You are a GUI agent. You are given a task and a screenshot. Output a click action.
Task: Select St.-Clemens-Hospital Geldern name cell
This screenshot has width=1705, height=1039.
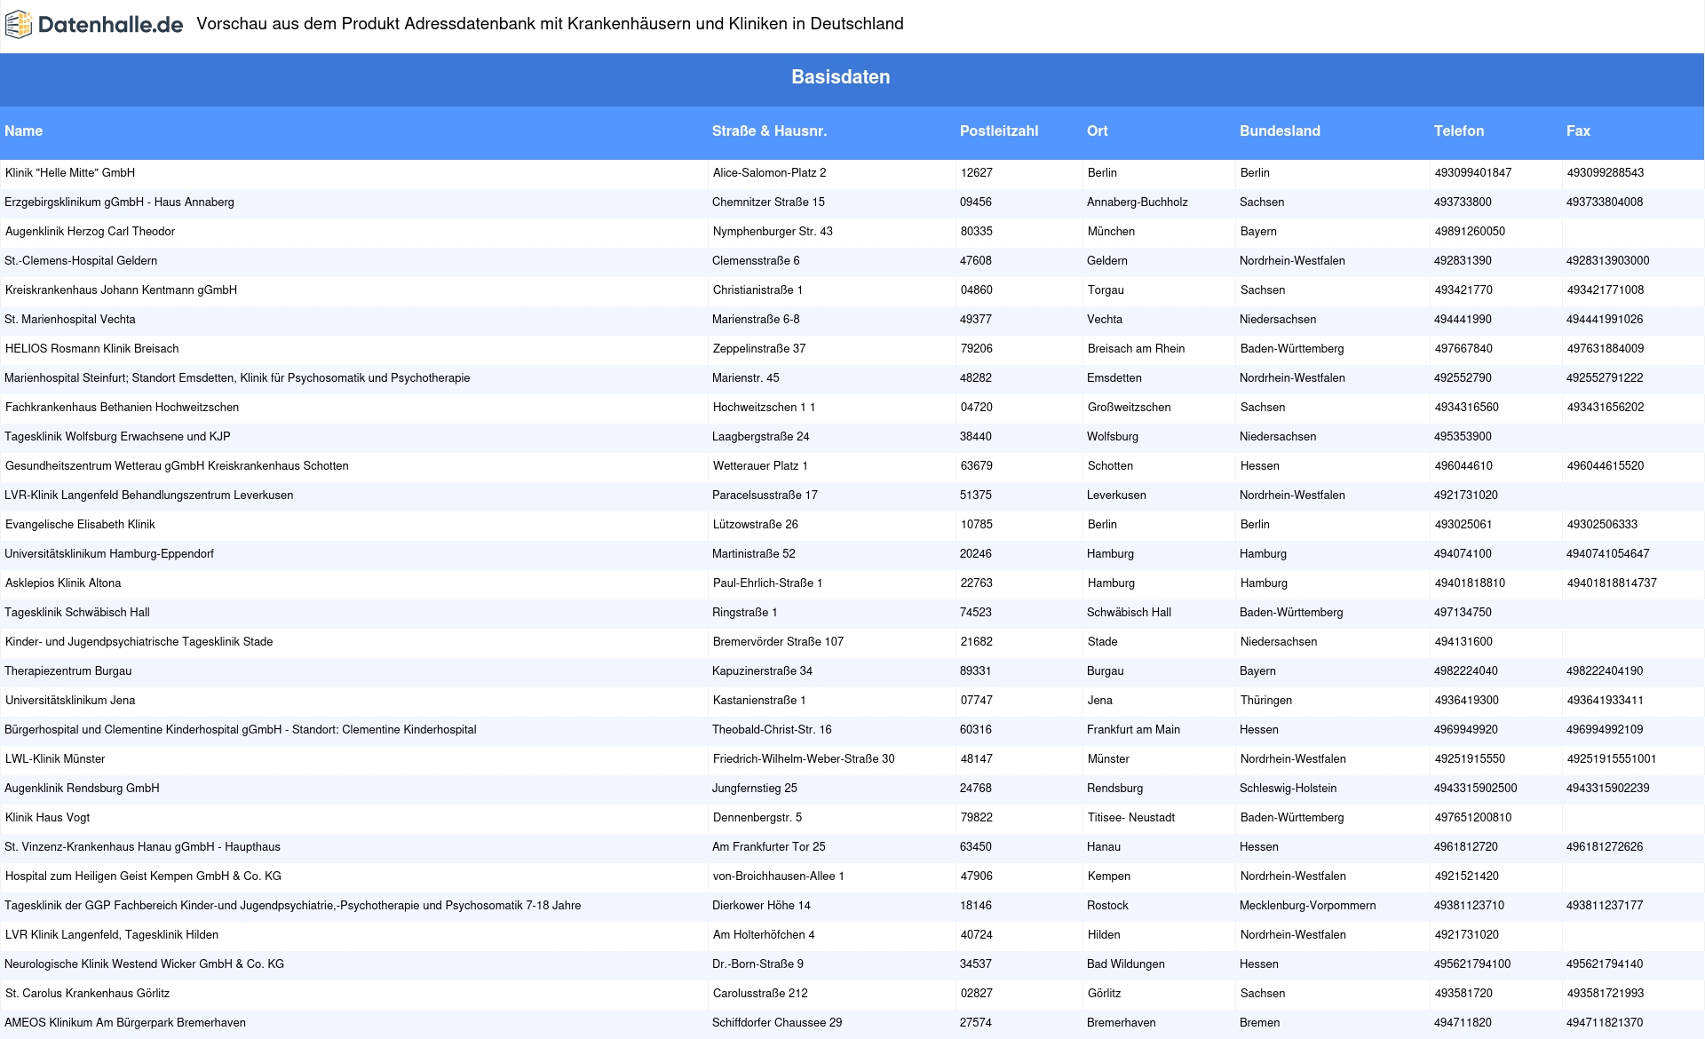coord(81,261)
